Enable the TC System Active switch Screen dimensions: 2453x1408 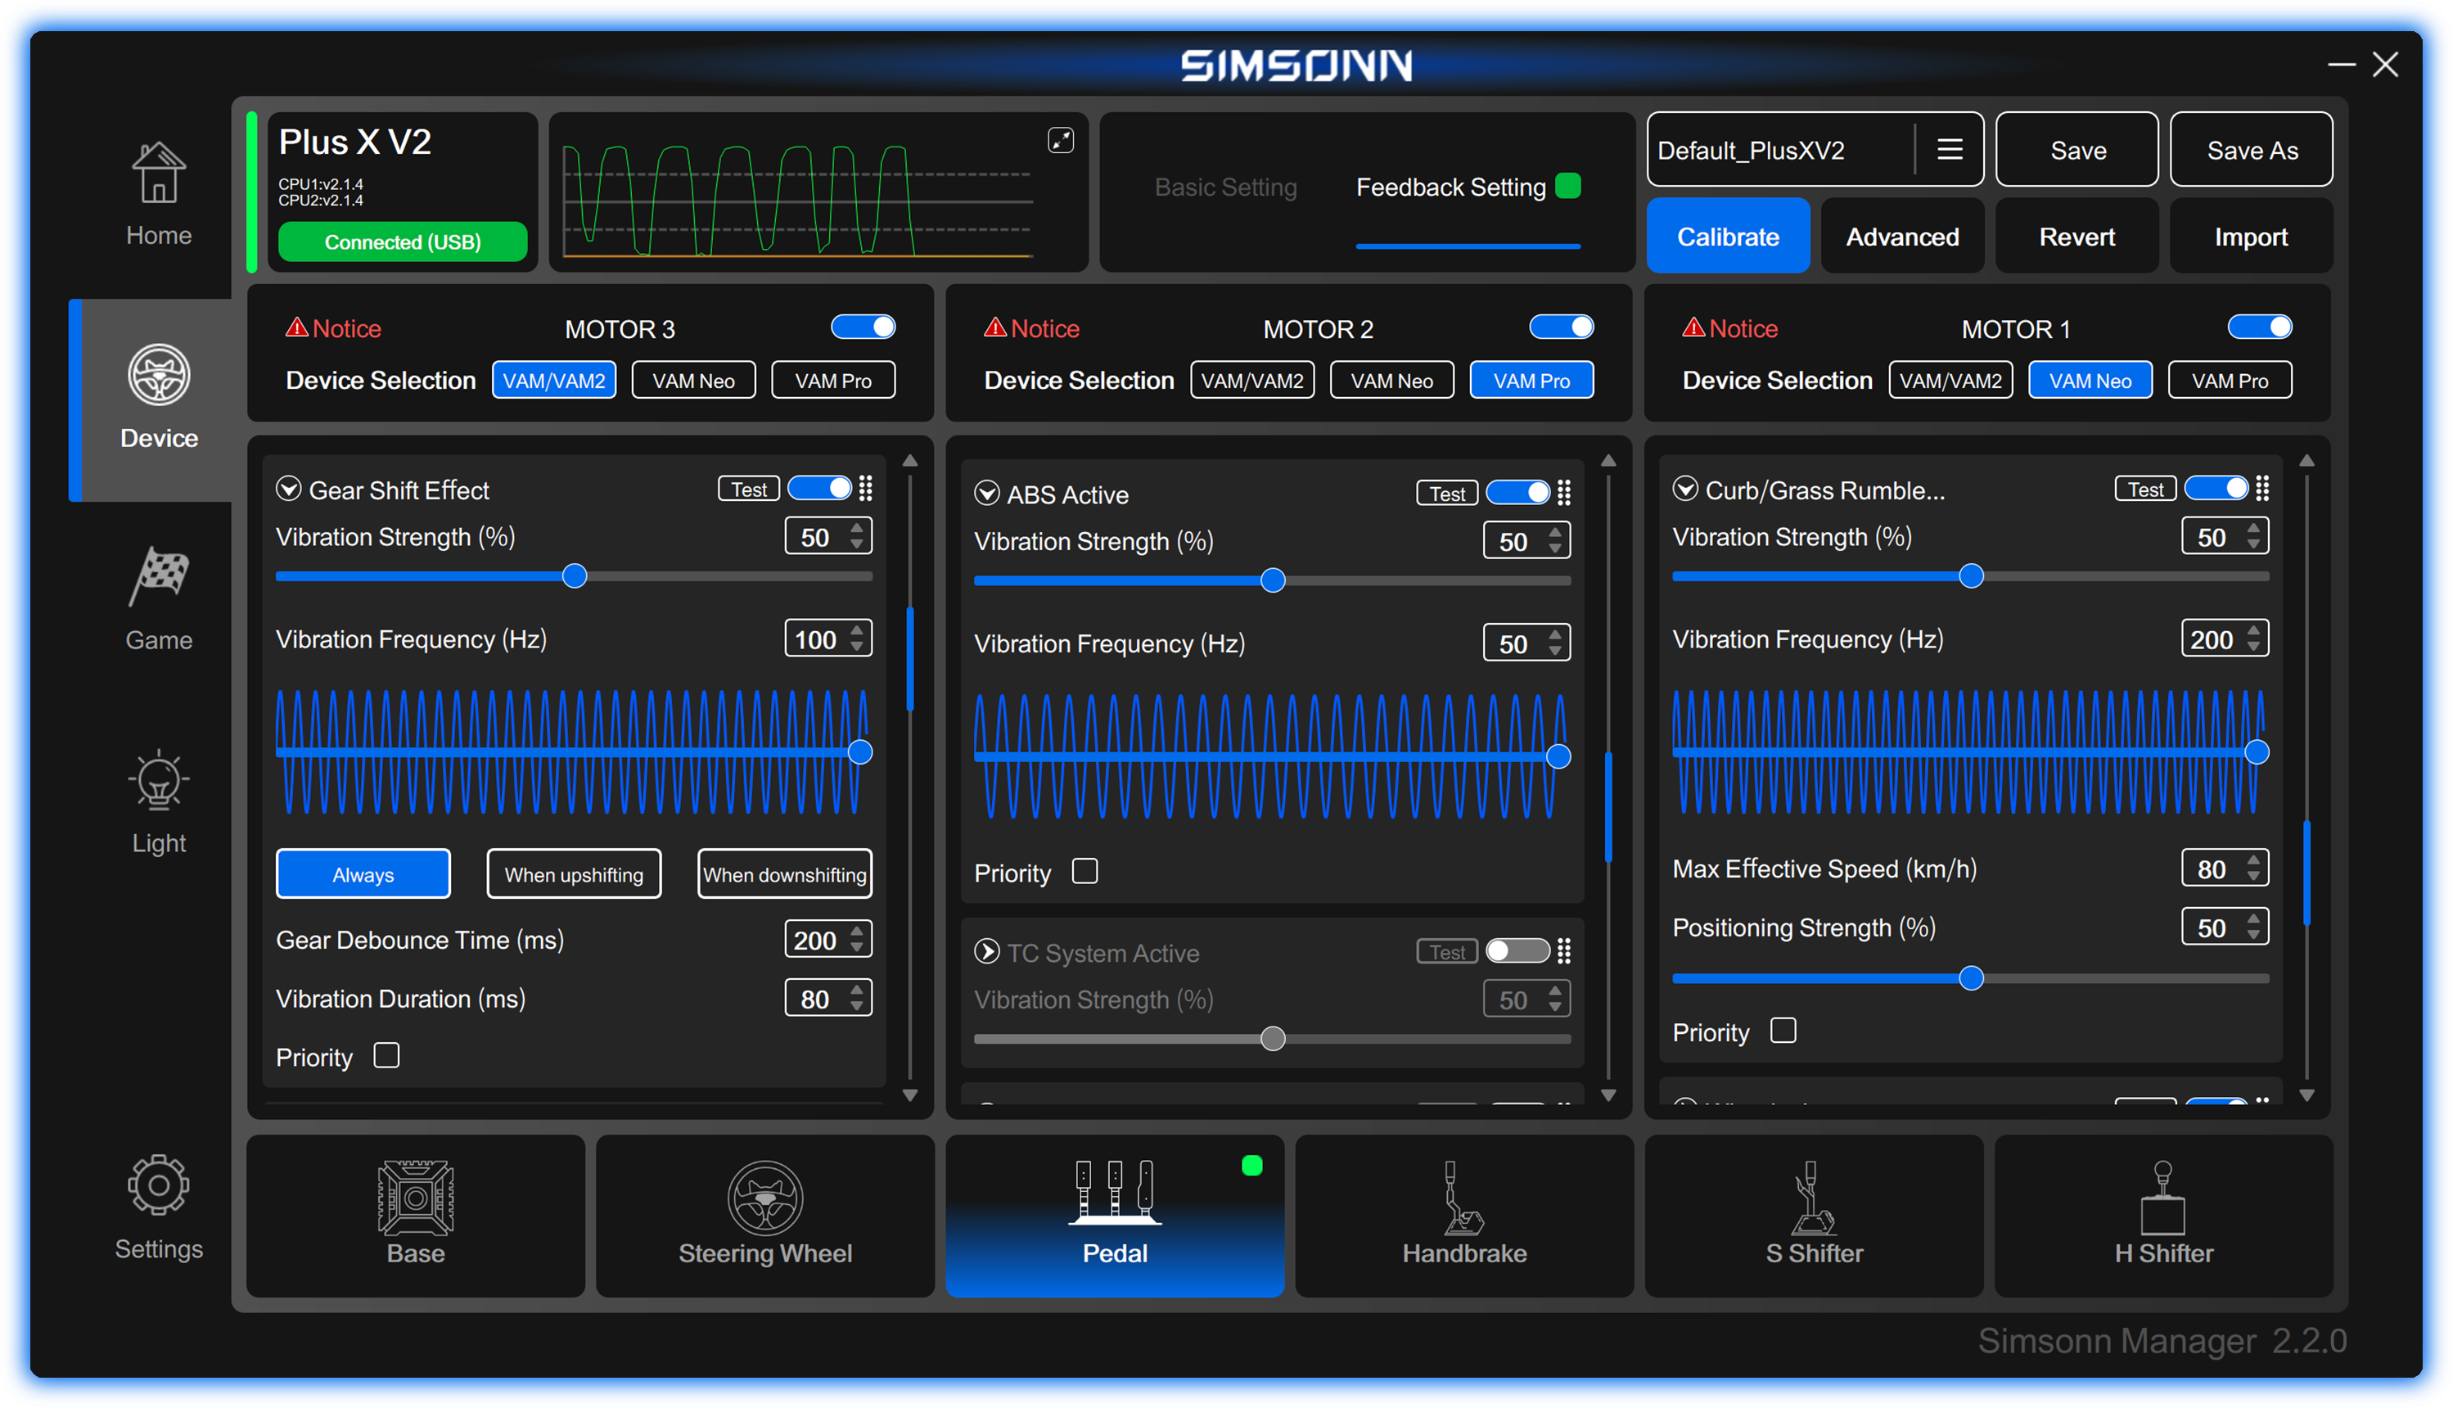[x=1517, y=950]
